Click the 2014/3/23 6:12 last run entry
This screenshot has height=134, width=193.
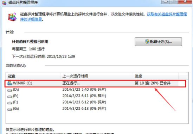pyautogui.click(x=84, y=102)
